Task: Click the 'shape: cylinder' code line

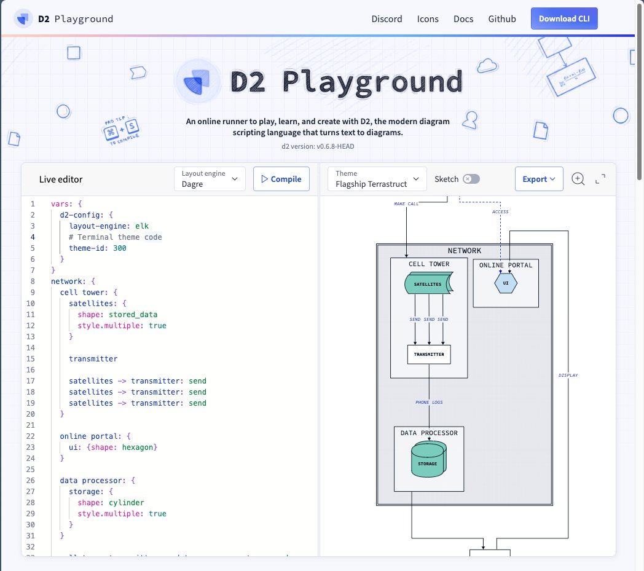Action: [111, 503]
